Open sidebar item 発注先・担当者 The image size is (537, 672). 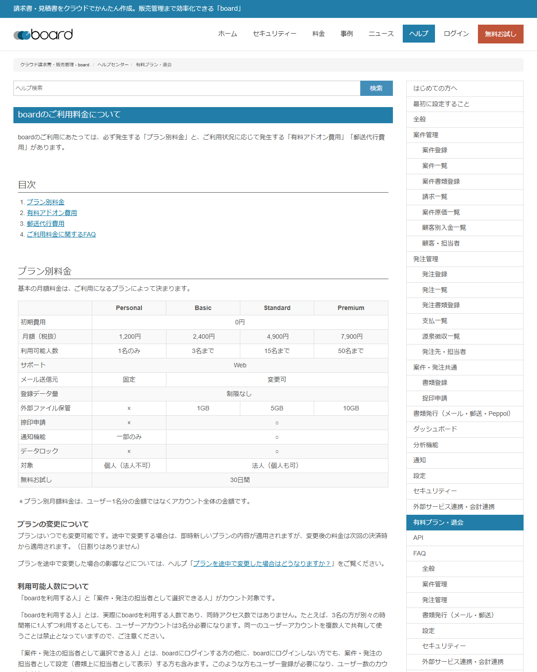[x=465, y=352]
